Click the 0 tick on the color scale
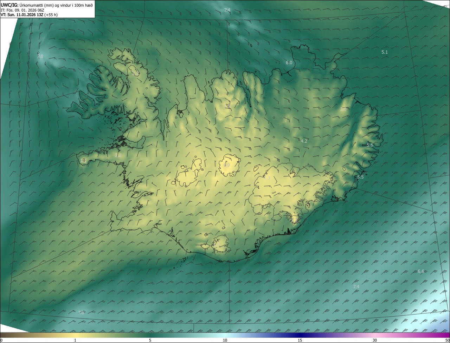 tap(1, 340)
